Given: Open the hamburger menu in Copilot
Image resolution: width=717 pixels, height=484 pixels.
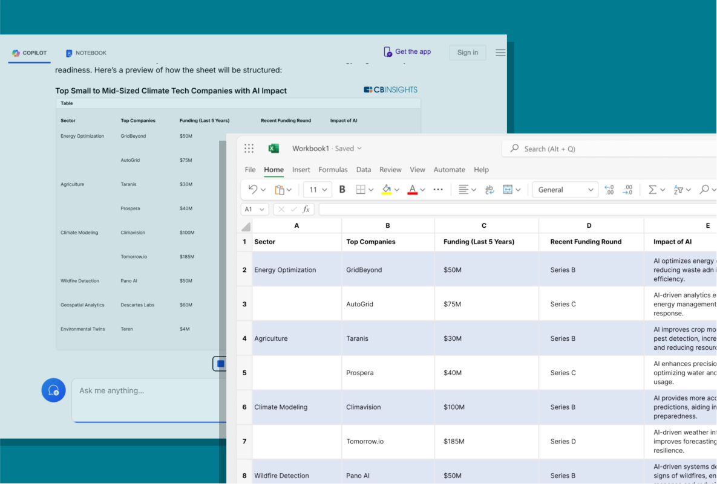Looking at the screenshot, I should [500, 53].
